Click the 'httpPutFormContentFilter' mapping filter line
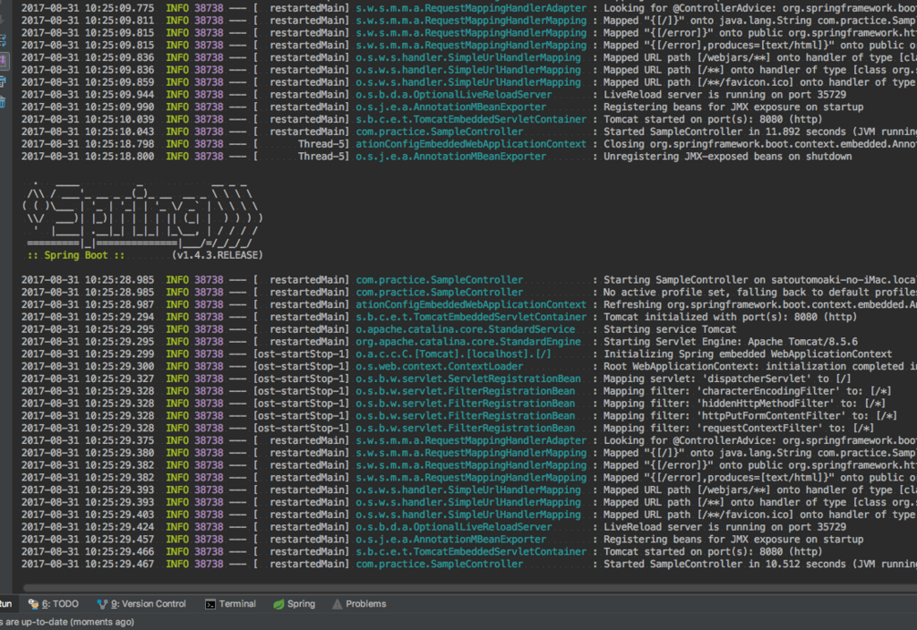This screenshot has width=917, height=630. coord(750,415)
